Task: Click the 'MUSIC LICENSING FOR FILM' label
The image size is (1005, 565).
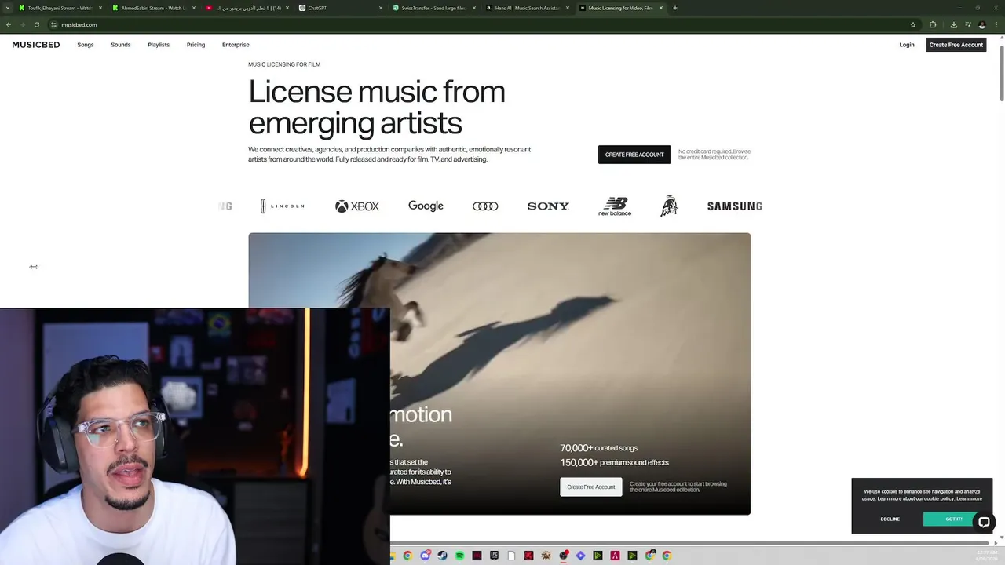Action: click(284, 64)
